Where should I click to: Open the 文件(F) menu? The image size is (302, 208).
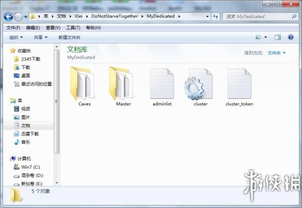point(13,28)
